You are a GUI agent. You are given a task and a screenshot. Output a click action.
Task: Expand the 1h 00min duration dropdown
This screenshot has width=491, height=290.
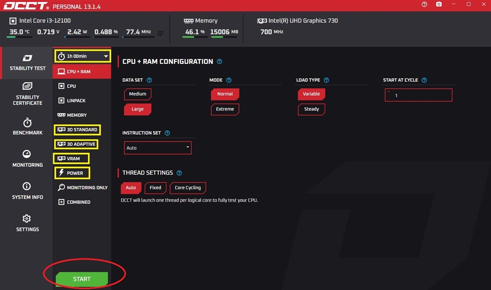[x=83, y=57]
